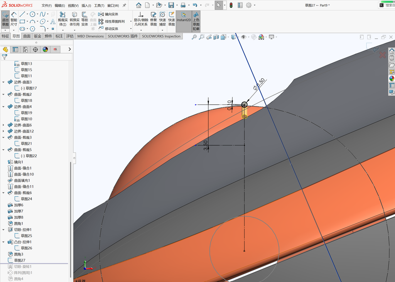Toggle 快速草图 Rapid Sketch
This screenshot has height=282, width=395.
[x=172, y=19]
